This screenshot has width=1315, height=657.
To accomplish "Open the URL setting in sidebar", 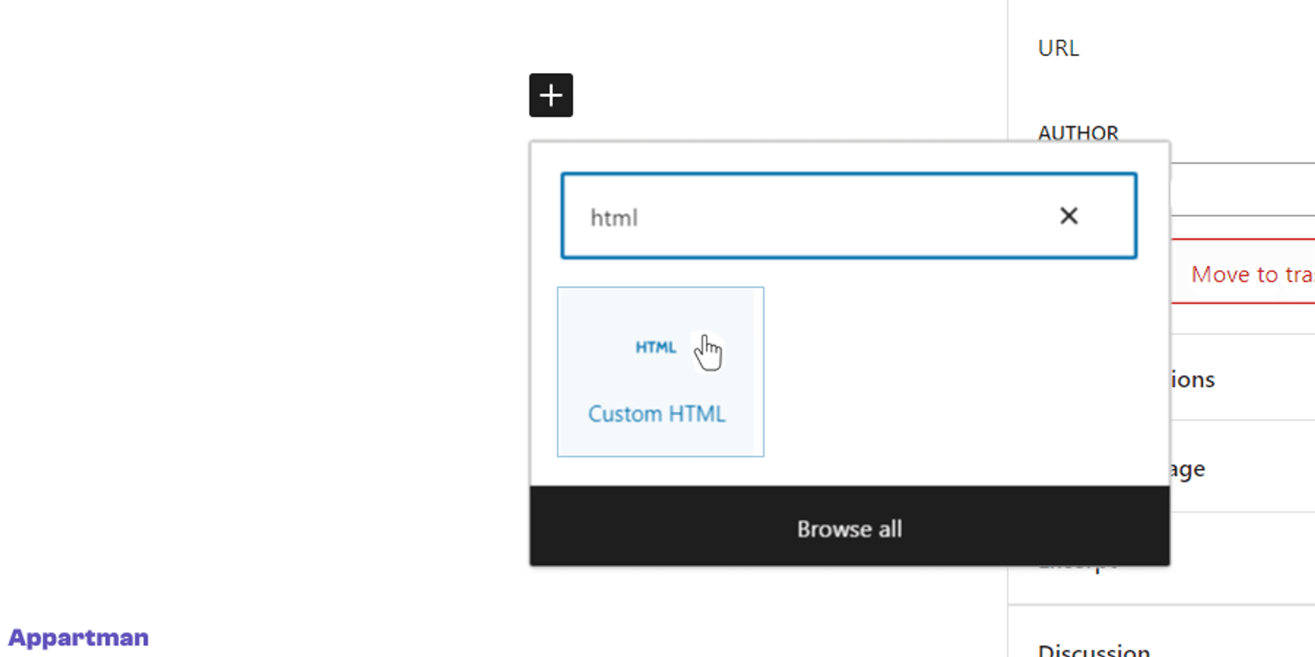I will click(1059, 49).
